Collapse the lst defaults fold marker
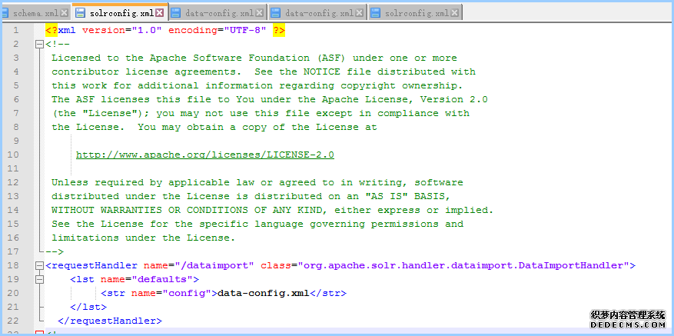 [x=39, y=279]
